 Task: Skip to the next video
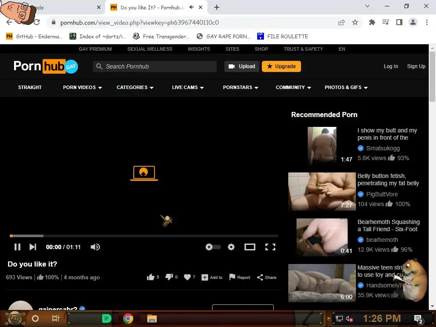pos(33,247)
